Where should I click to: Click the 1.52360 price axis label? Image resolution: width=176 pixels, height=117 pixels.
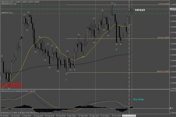173,77
